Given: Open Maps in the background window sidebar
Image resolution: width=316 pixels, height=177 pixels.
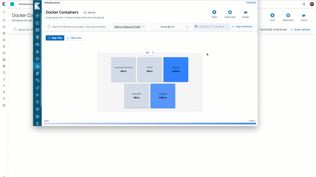Looking at the screenshot, I should point(4,46).
